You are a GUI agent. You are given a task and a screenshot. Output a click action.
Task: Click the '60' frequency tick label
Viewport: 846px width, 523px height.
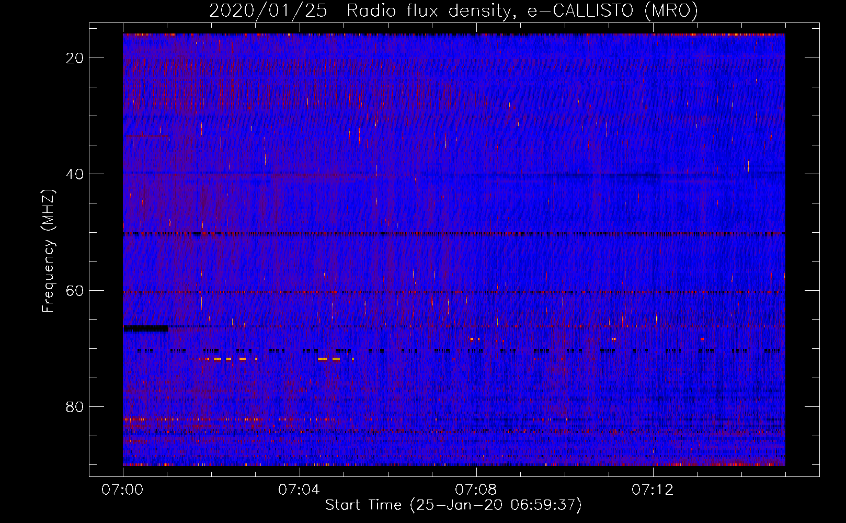[x=75, y=290]
